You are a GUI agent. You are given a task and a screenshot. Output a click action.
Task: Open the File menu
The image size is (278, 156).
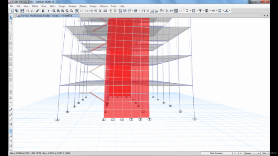[12, 6]
